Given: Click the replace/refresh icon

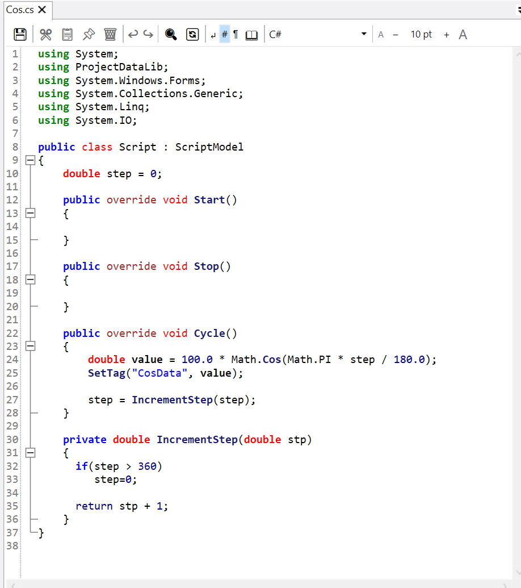Looking at the screenshot, I should tap(192, 35).
